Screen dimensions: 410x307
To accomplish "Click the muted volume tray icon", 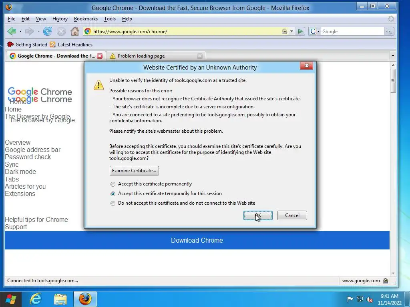I will [x=370, y=299].
